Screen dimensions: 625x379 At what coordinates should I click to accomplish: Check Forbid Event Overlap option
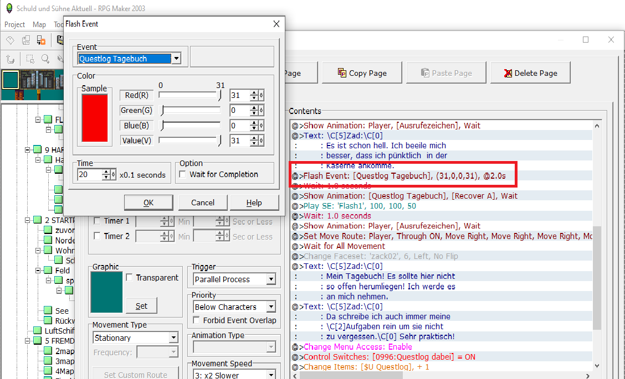197,320
